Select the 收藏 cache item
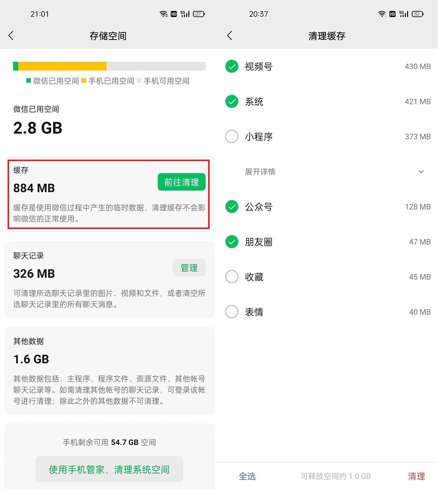 (232, 277)
